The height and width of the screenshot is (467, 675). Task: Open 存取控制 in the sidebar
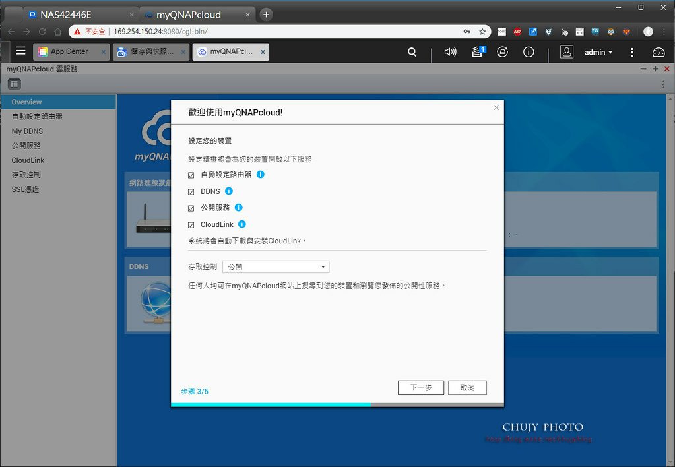click(x=58, y=175)
